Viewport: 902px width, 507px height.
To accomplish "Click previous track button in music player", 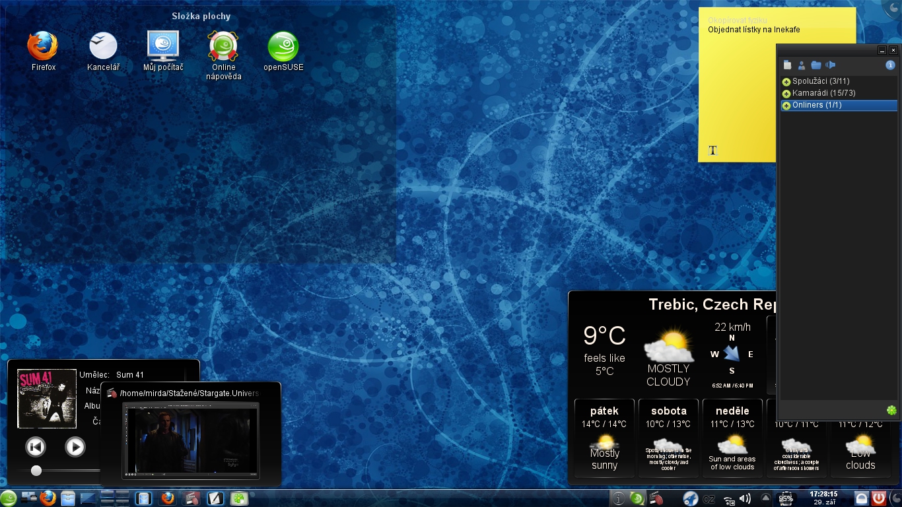I will 36,447.
